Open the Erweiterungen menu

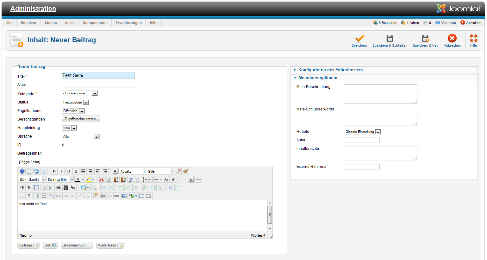coord(128,23)
